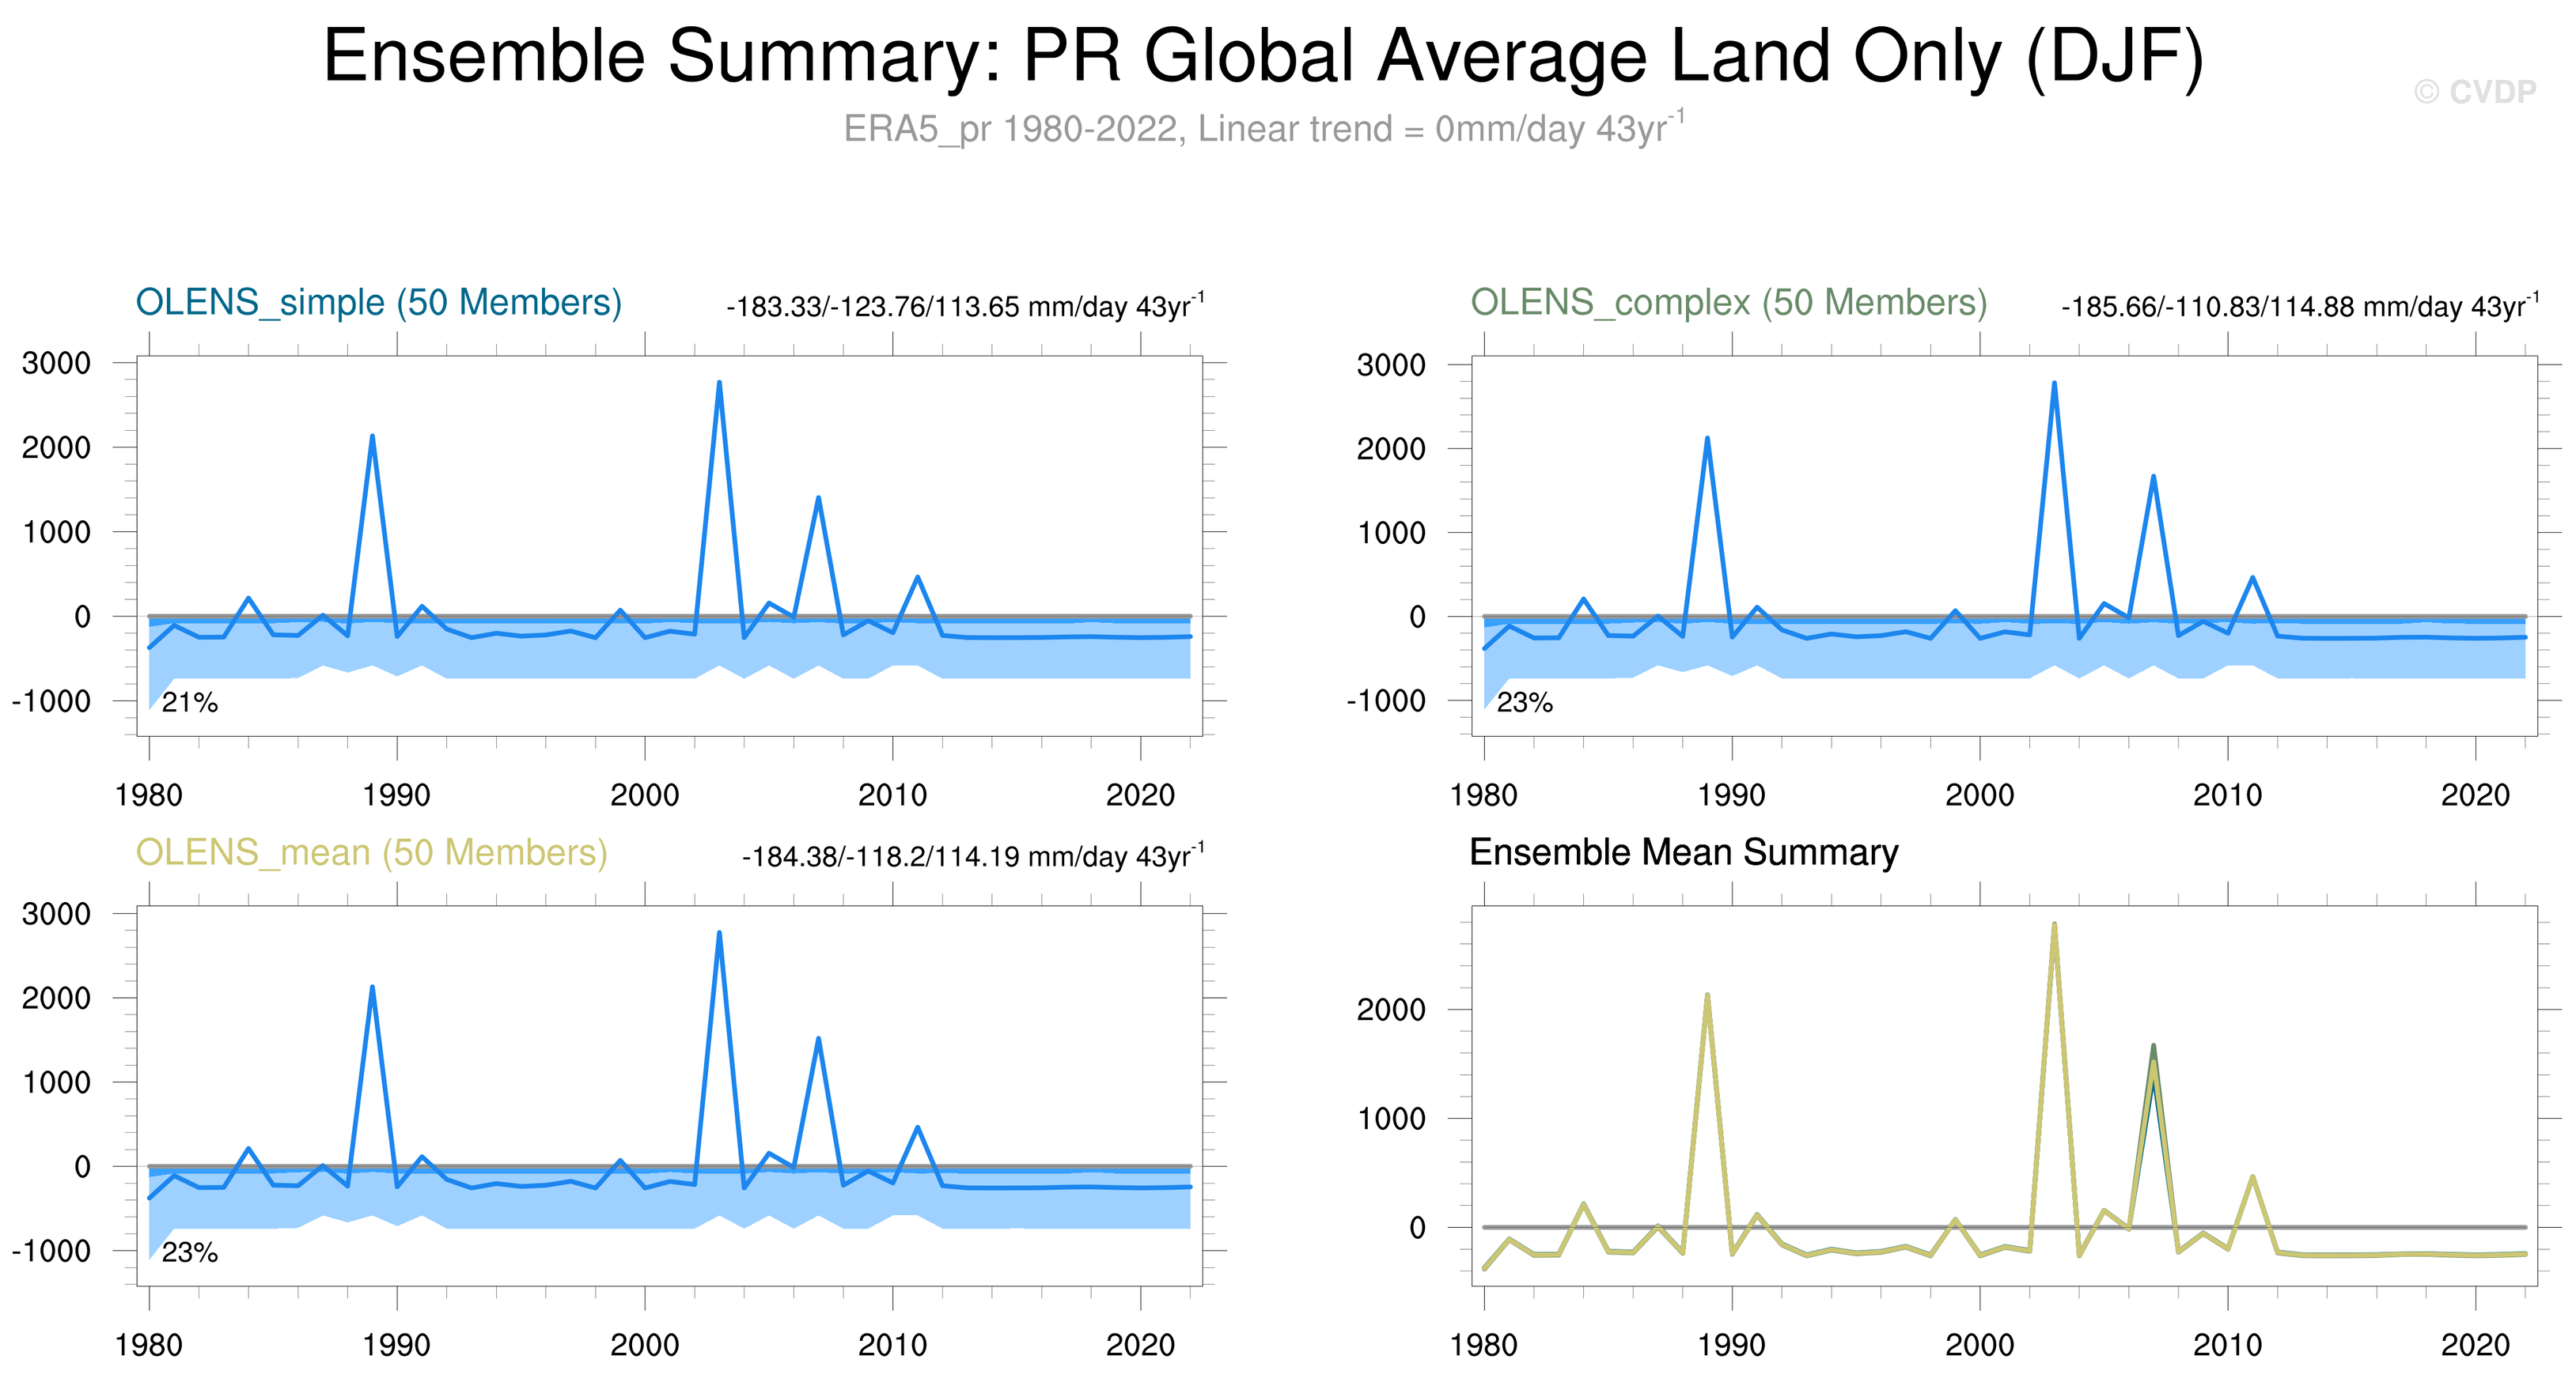2576x1382 pixels.
Task: Click the 23% label in OLENS_mean plot
Action: coord(189,1252)
